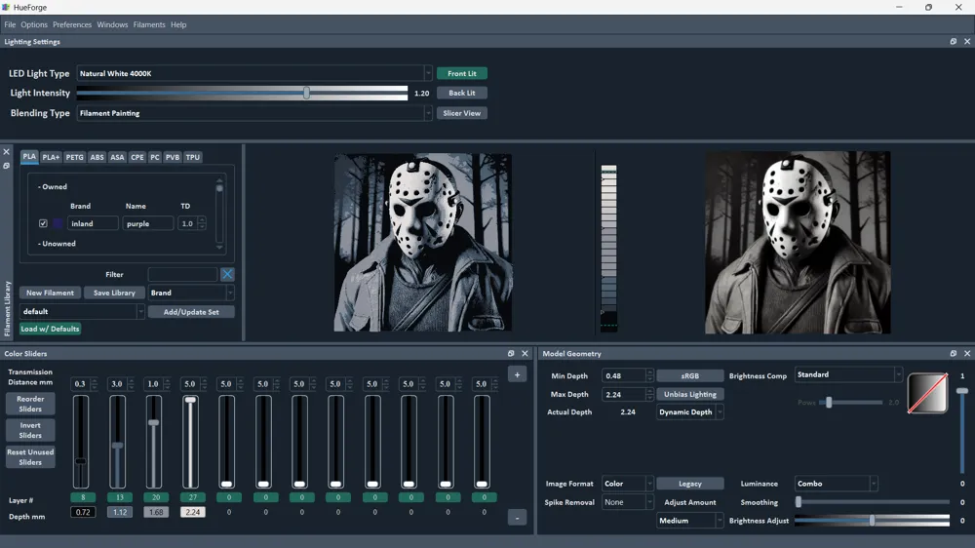Open the Image Format Color dropdown
975x548 pixels.
coord(627,484)
